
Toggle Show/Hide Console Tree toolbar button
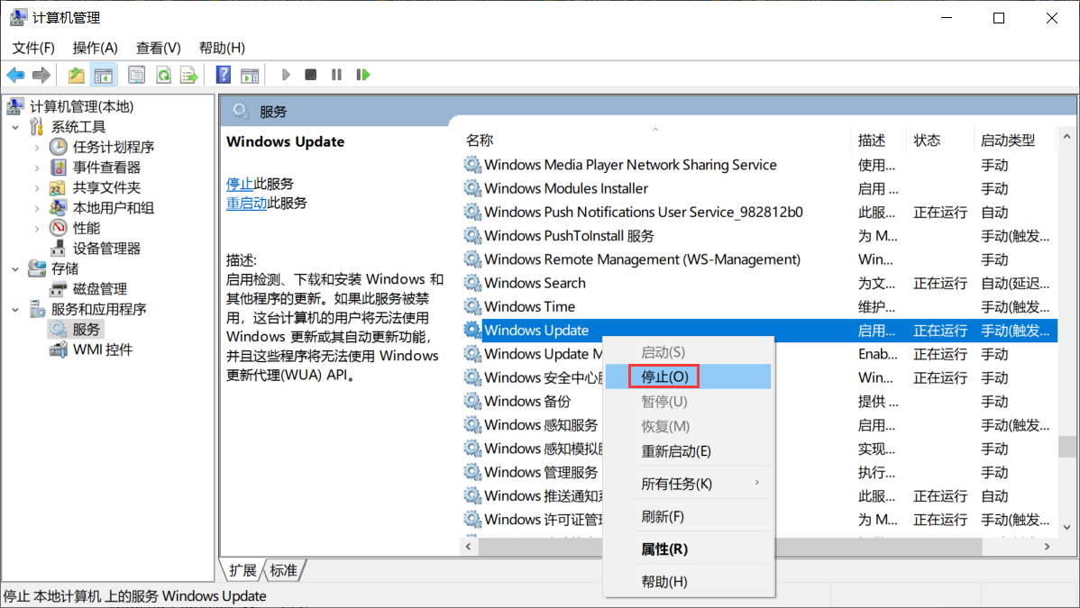(104, 75)
